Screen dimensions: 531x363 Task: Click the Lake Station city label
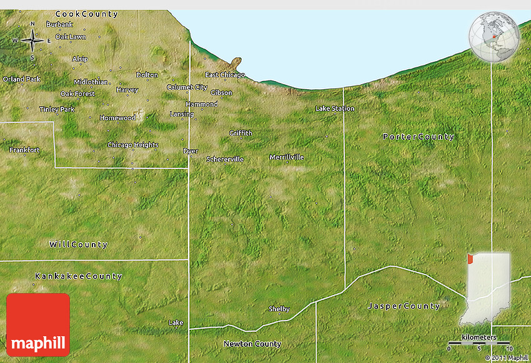(x=335, y=109)
